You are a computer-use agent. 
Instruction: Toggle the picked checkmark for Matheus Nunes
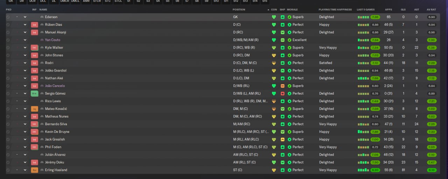point(8,117)
